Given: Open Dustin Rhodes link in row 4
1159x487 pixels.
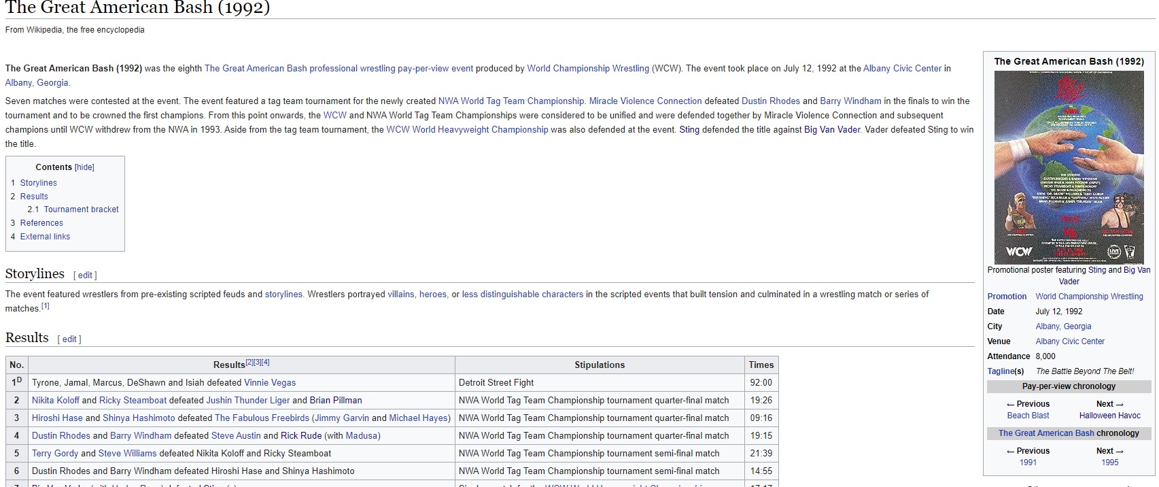Looking at the screenshot, I should click(x=61, y=436).
